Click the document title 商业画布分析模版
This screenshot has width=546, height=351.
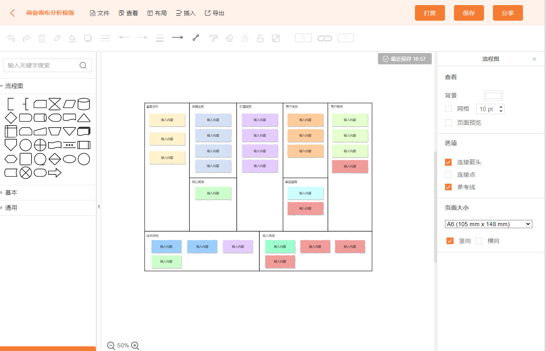(x=50, y=13)
